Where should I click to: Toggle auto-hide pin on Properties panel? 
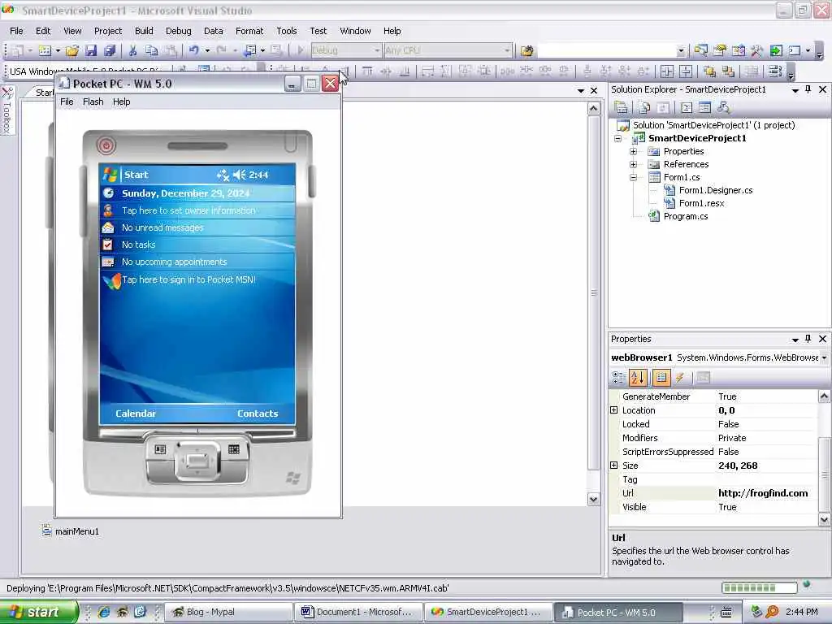pos(808,339)
